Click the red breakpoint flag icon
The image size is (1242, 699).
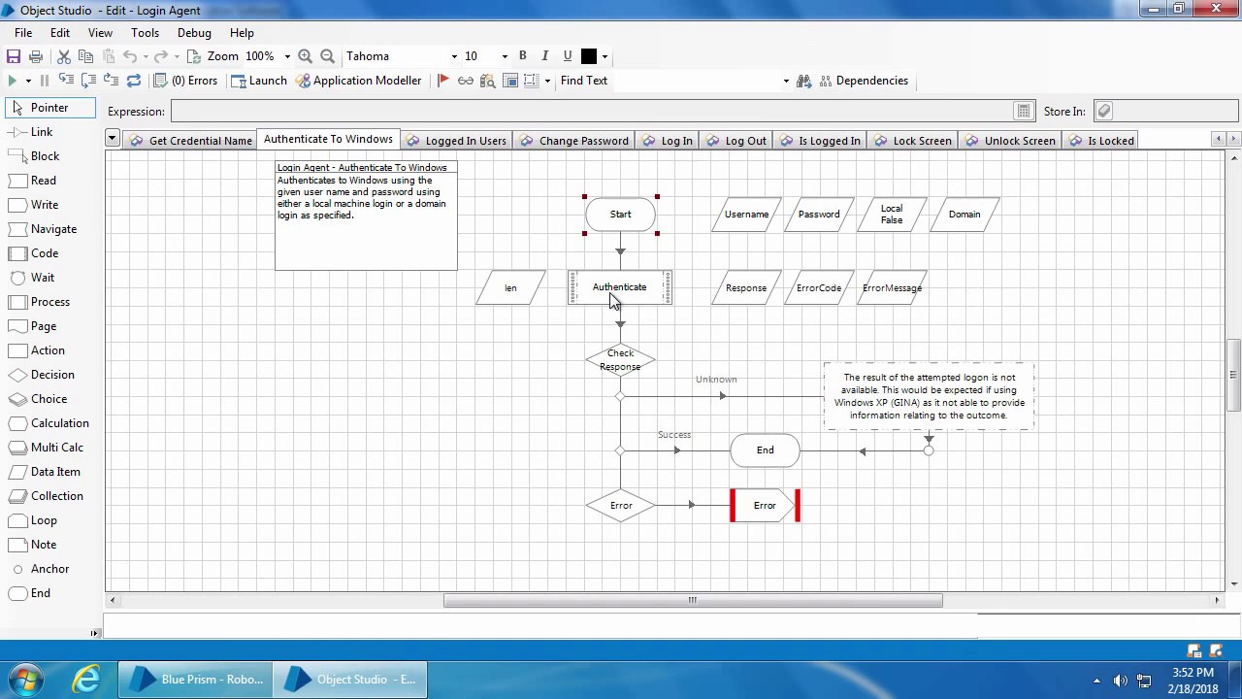click(x=443, y=81)
